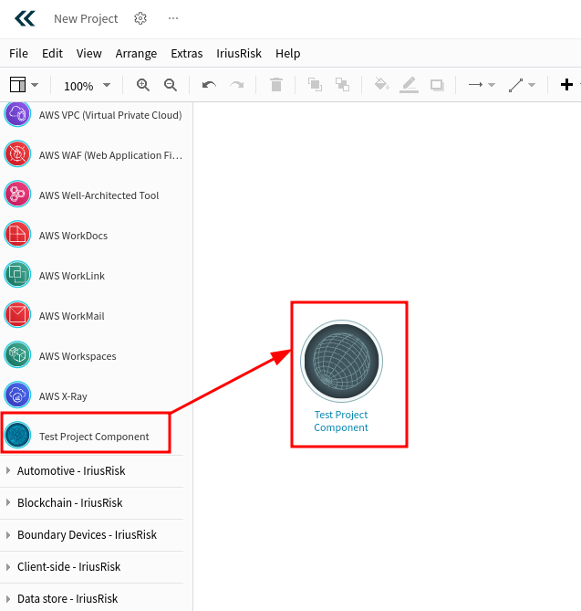Open project settings gear icon
This screenshot has height=611, width=581.
pos(140,18)
